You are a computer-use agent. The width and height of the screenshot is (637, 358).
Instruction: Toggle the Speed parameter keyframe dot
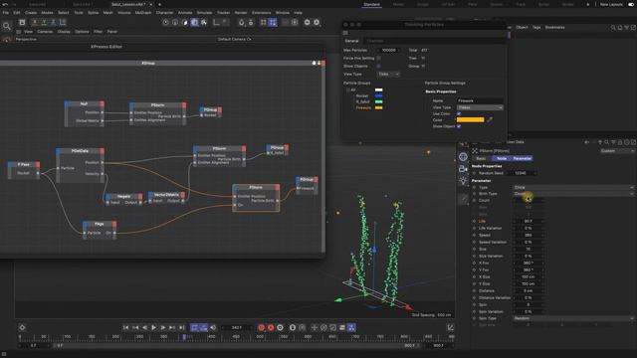click(474, 235)
